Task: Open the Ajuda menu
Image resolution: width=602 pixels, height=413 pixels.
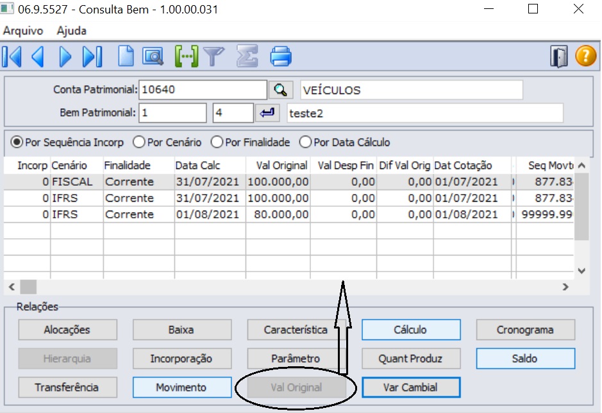Action: pos(71,31)
